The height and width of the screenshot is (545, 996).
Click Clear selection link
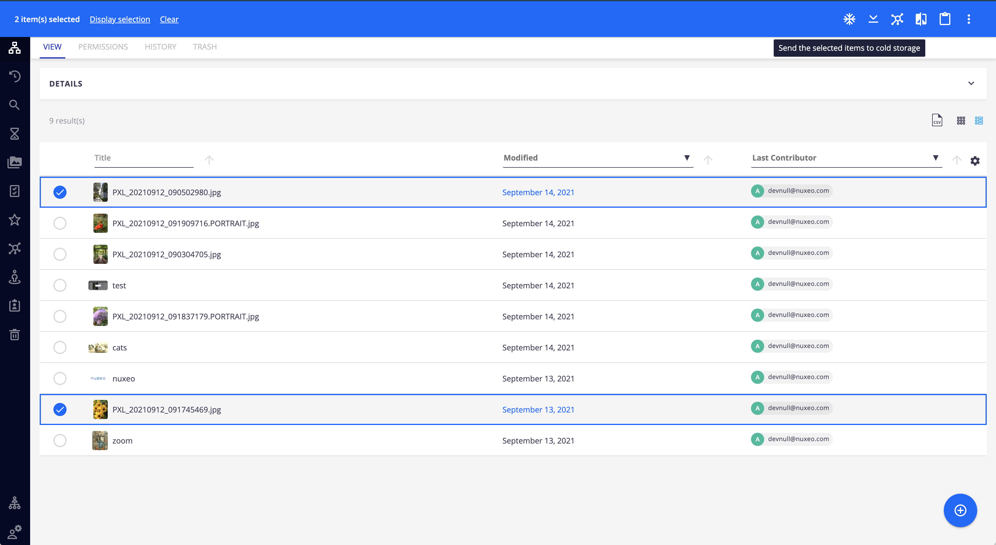(x=169, y=19)
